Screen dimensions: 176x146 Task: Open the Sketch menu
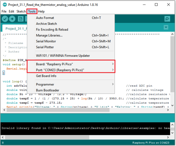(x=21, y=11)
